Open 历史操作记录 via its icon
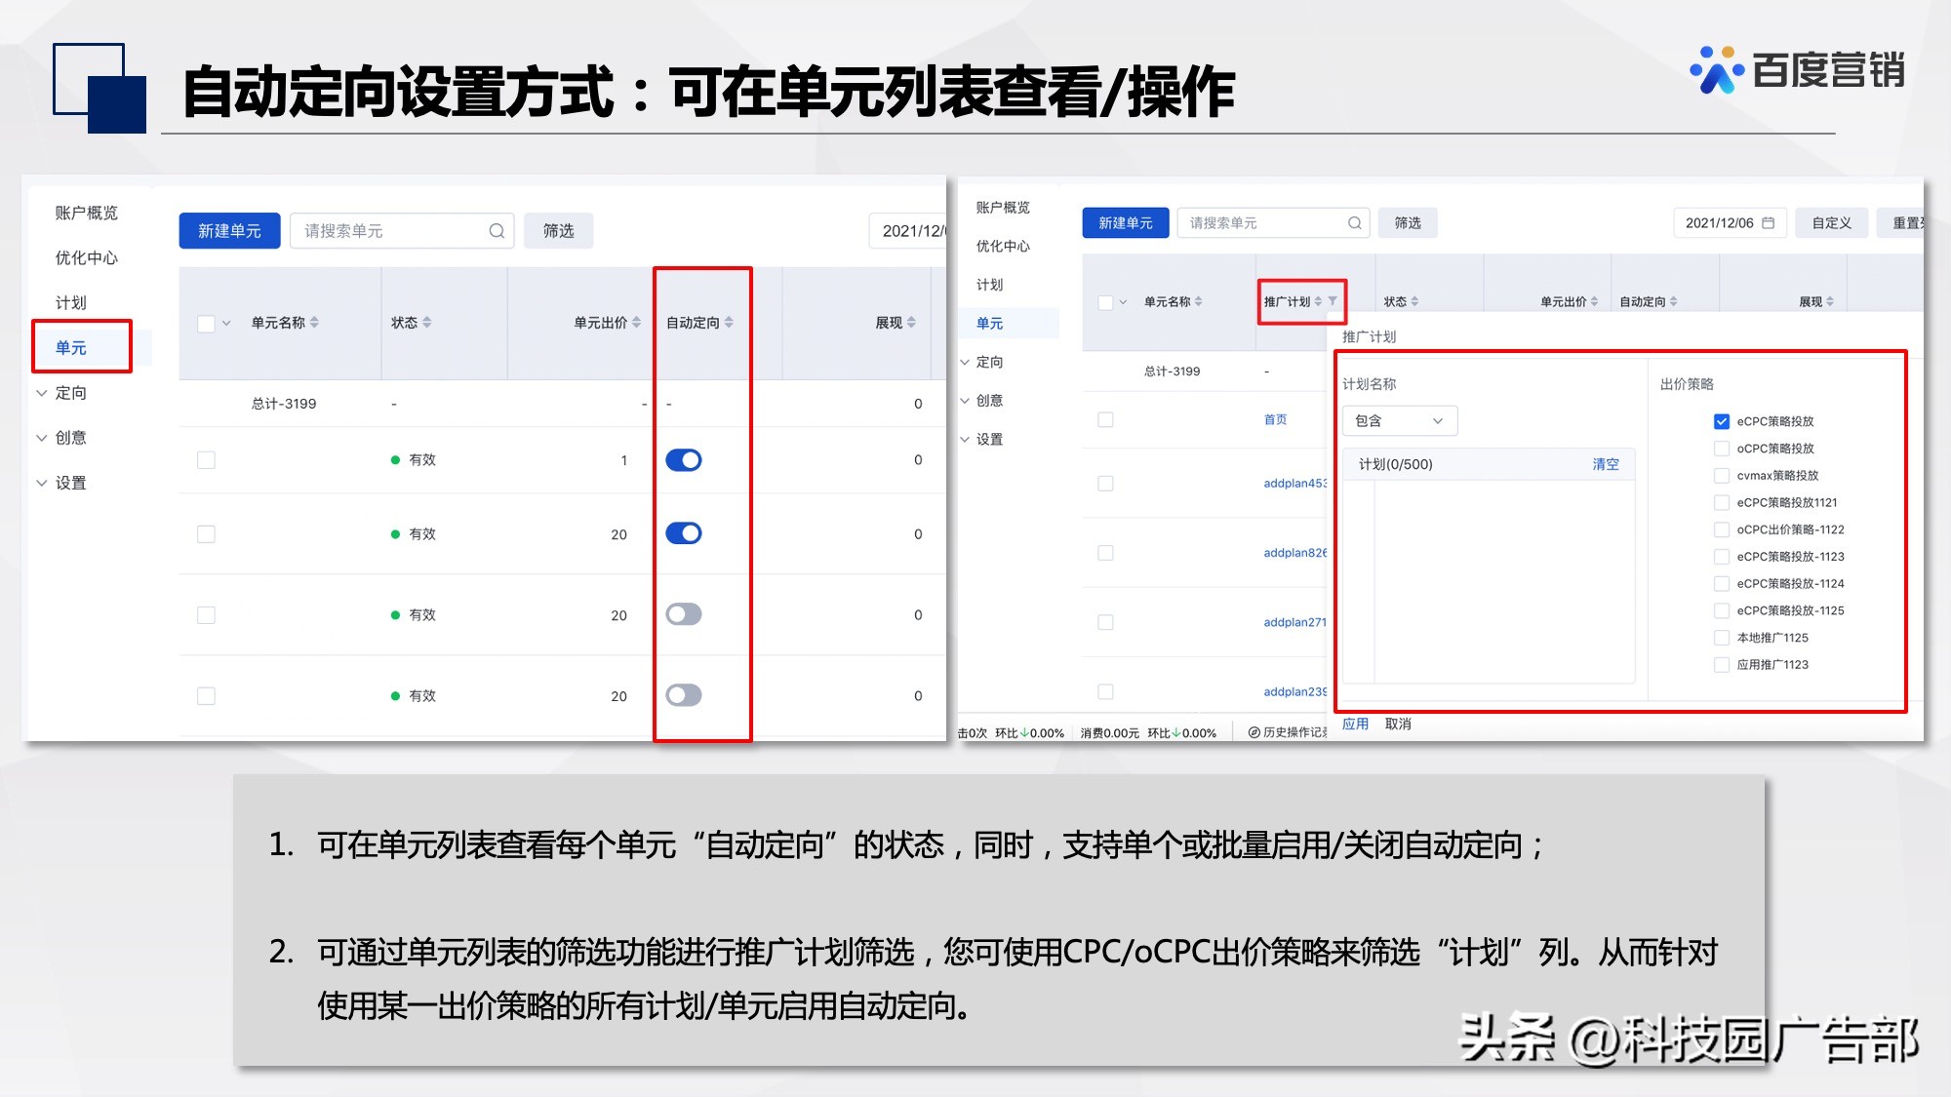The image size is (1951, 1097). click(x=1254, y=733)
